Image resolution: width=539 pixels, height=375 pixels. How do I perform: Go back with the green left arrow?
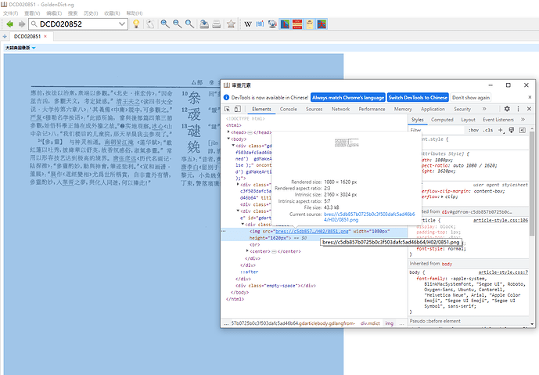[x=9, y=24]
